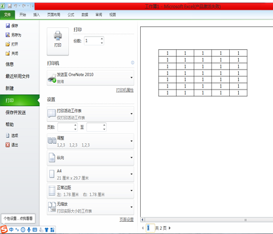Screen dimensions: 273x234
Task: Expand the 发送至 OneNote 2010 printer dropdown
Action: click(90, 78)
